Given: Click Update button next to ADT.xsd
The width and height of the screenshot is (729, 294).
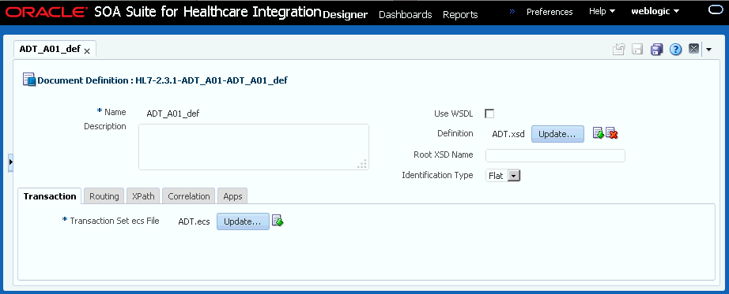Looking at the screenshot, I should pyautogui.click(x=557, y=134).
